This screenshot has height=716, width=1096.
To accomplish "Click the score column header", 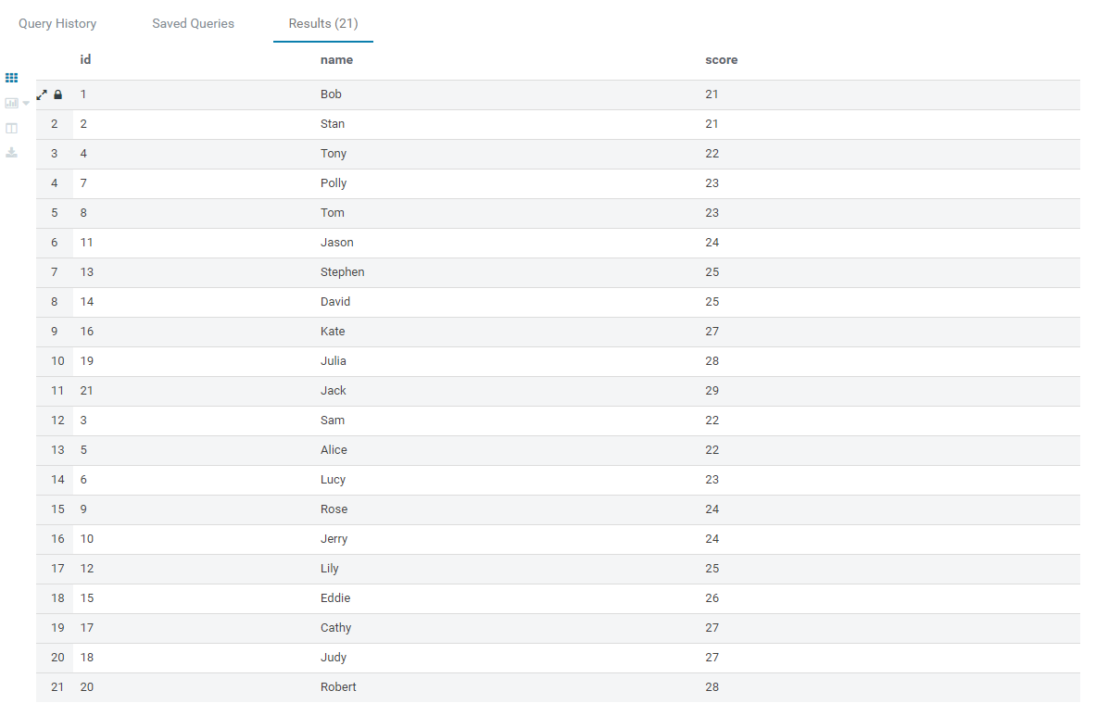I will point(721,59).
